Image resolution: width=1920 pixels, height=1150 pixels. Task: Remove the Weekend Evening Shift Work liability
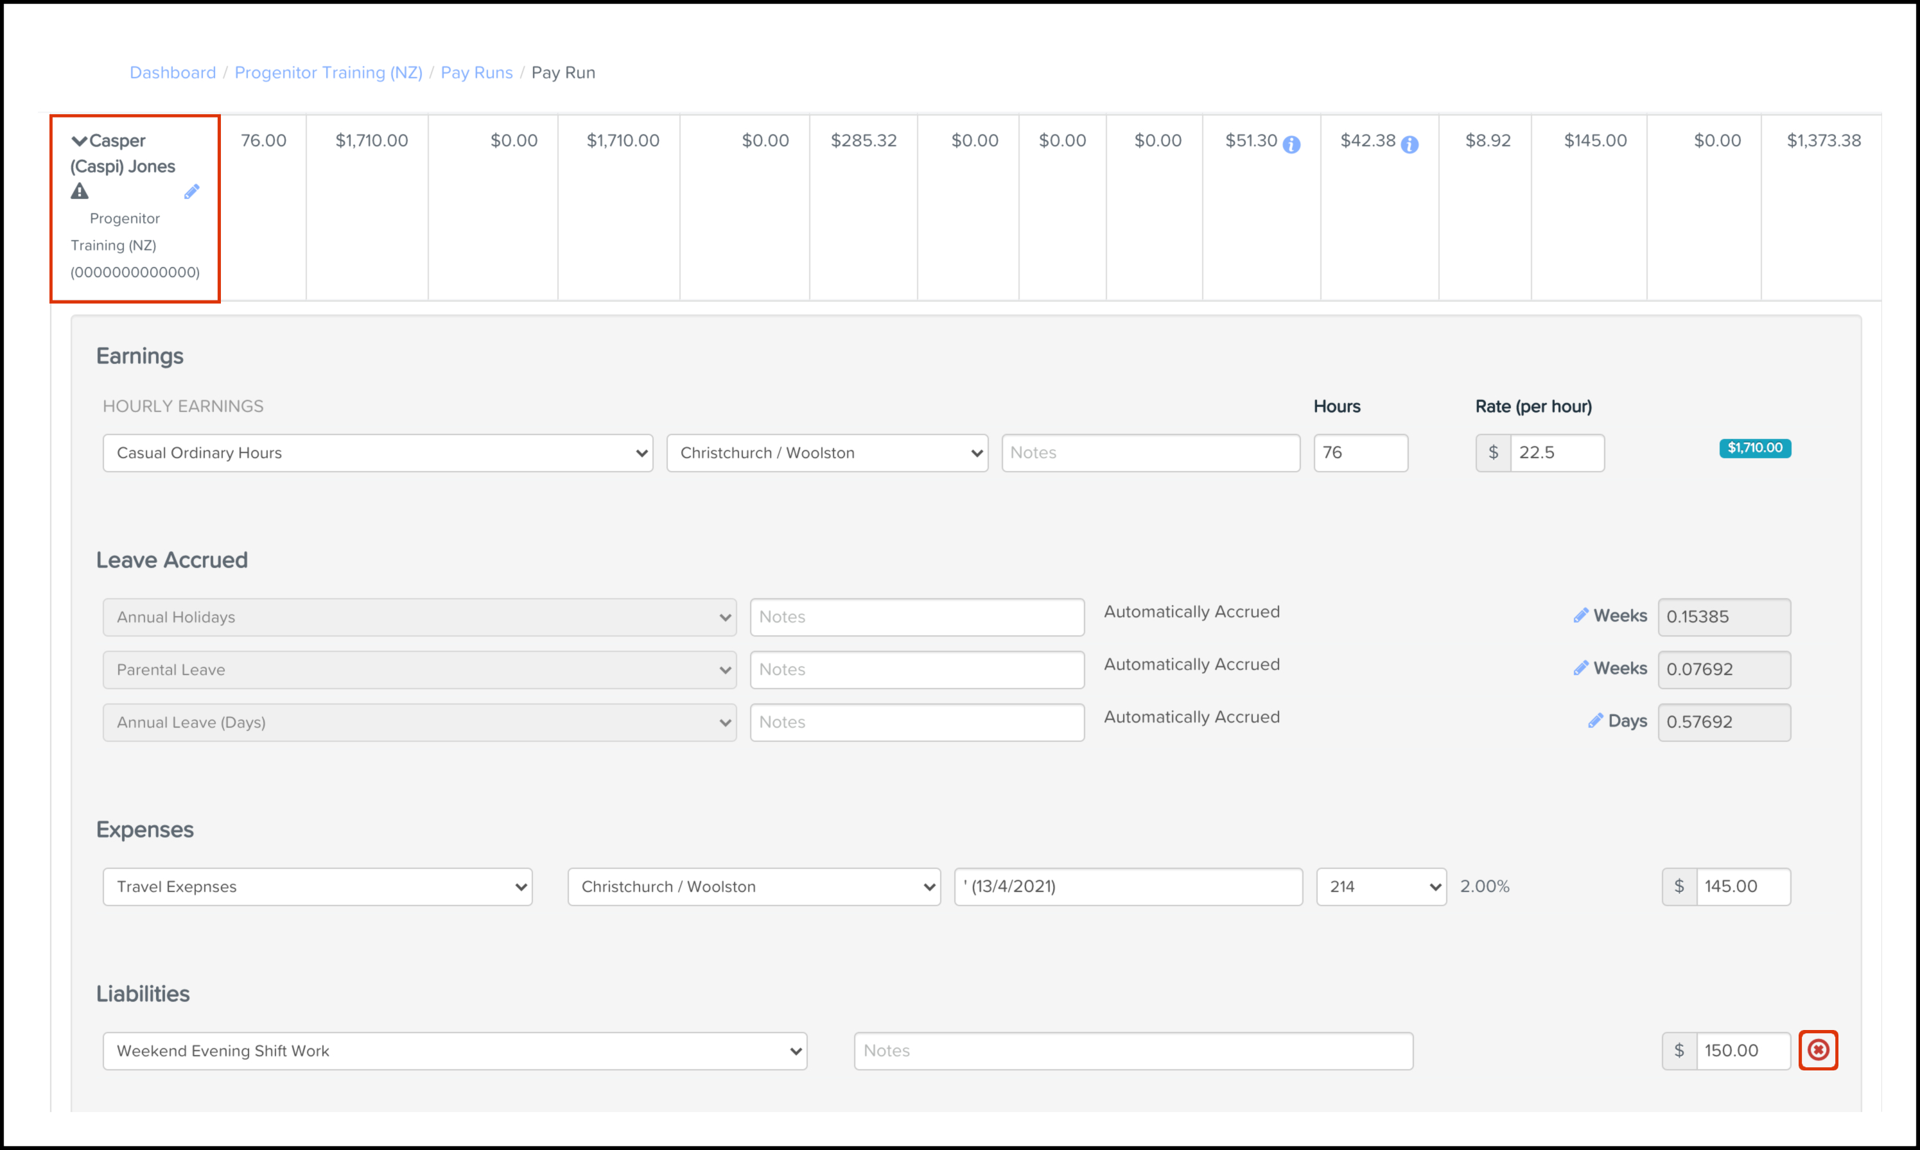coord(1819,1050)
